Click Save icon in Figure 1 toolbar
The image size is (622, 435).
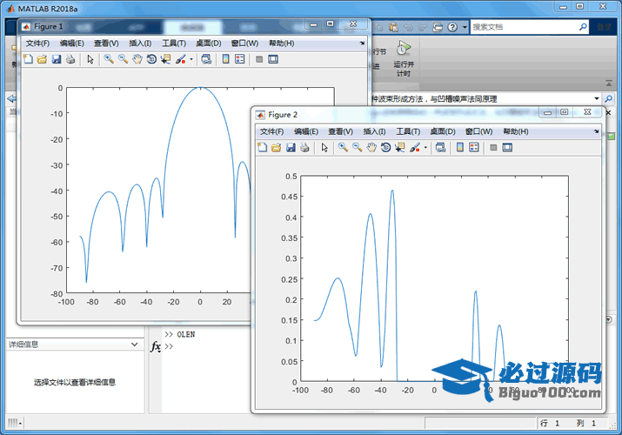pyautogui.click(x=57, y=59)
